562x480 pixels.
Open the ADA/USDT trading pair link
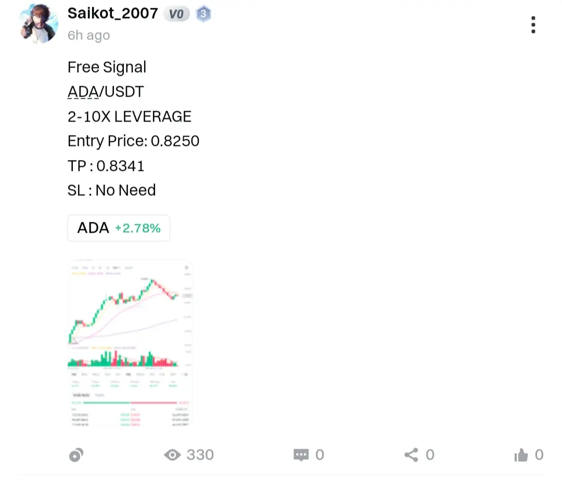click(106, 91)
